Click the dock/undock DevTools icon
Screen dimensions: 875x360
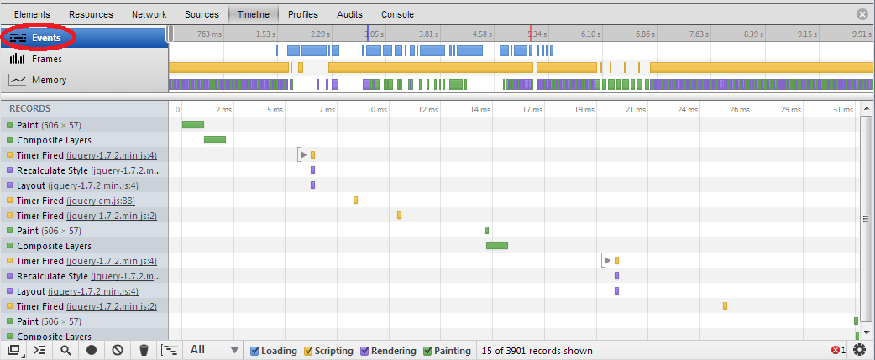[x=13, y=351]
